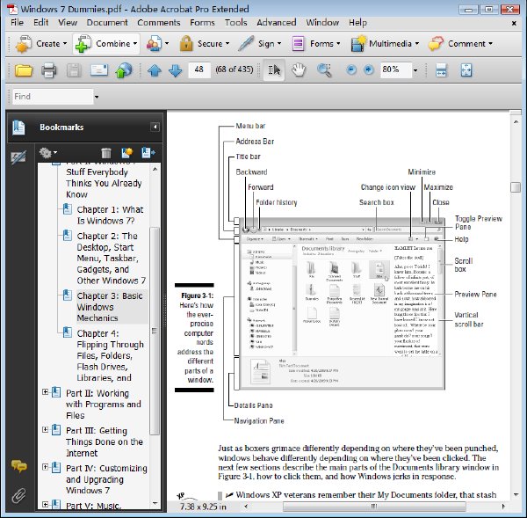Viewport: 527px width, 518px height.
Task: Open the Advanced menu
Action: click(277, 23)
